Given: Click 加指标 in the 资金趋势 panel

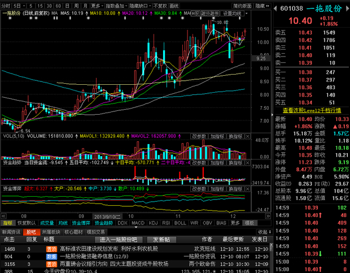Looking at the screenshot, I should (x=217, y=163).
